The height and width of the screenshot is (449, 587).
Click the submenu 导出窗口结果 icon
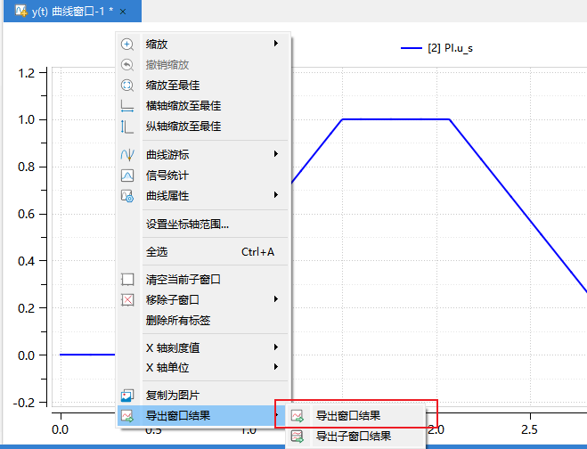298,416
